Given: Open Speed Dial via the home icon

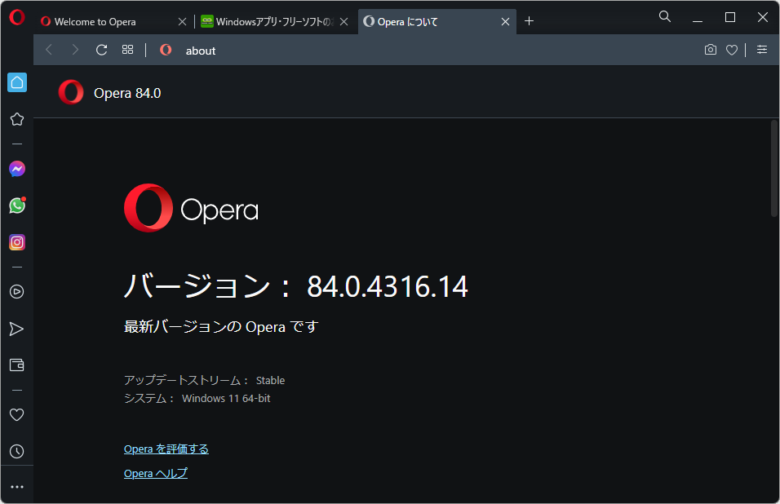Looking at the screenshot, I should point(17,82).
